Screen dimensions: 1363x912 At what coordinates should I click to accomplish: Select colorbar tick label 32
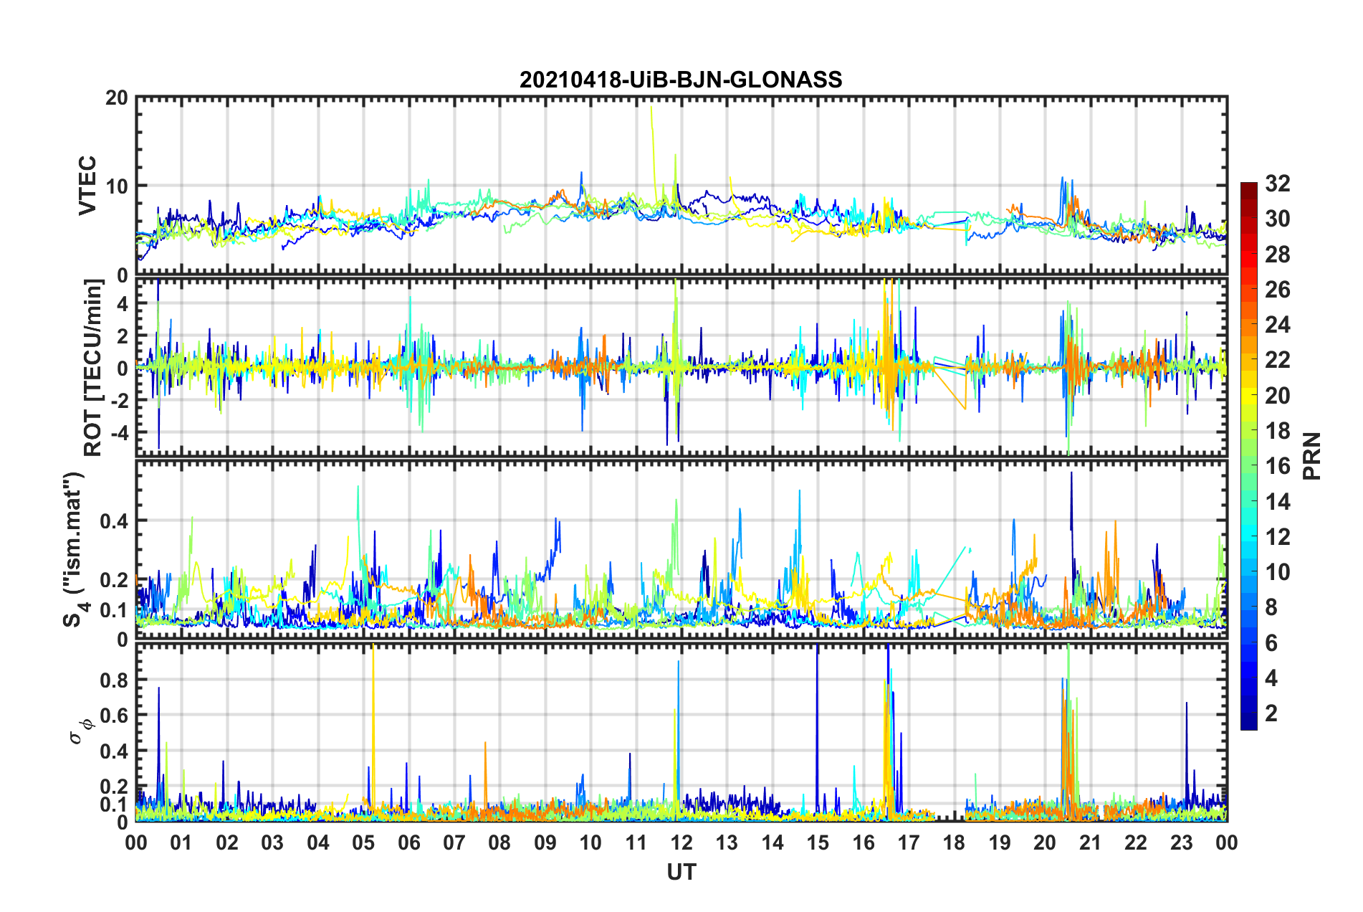(1278, 184)
